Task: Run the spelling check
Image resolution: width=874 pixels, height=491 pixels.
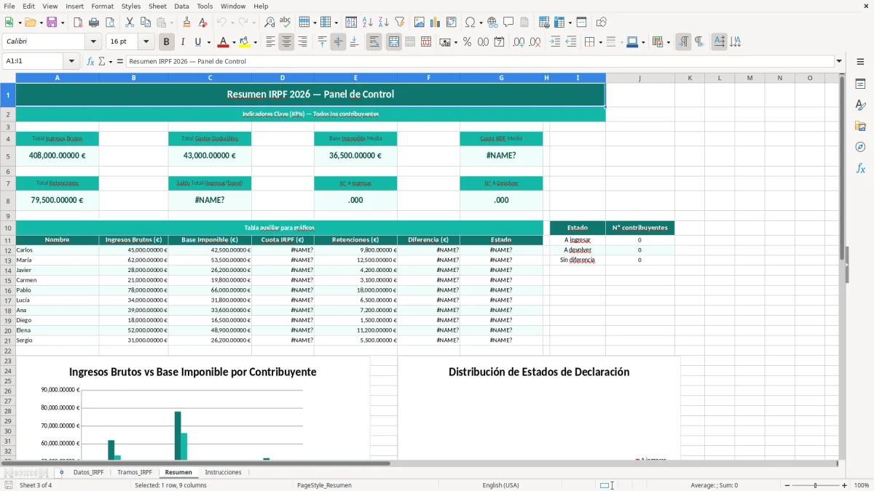Action: 286,23
